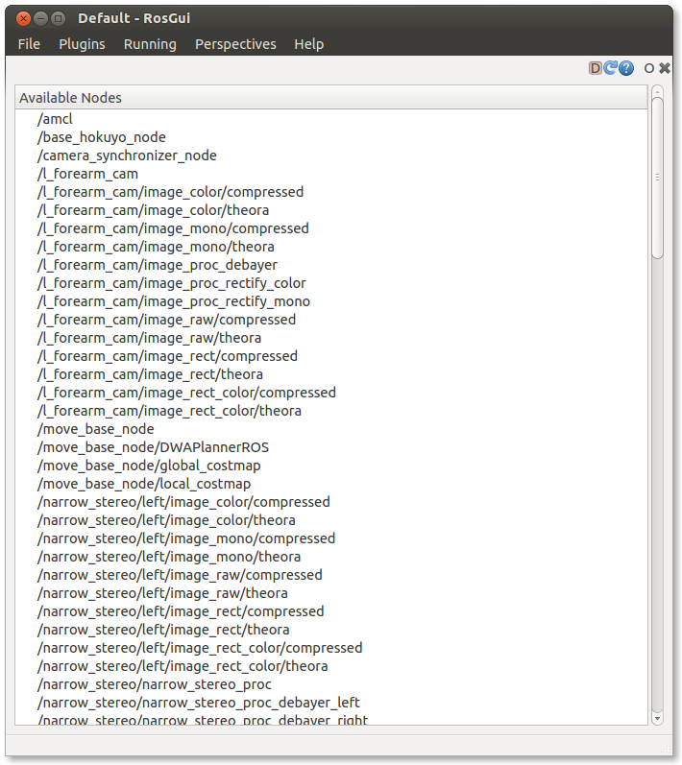The width and height of the screenshot is (682, 765).
Task: Minimize the RosGui window
Action: point(40,18)
